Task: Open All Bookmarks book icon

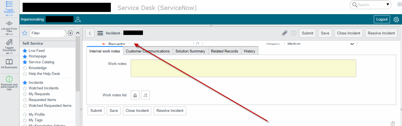Action: [x=9, y=62]
